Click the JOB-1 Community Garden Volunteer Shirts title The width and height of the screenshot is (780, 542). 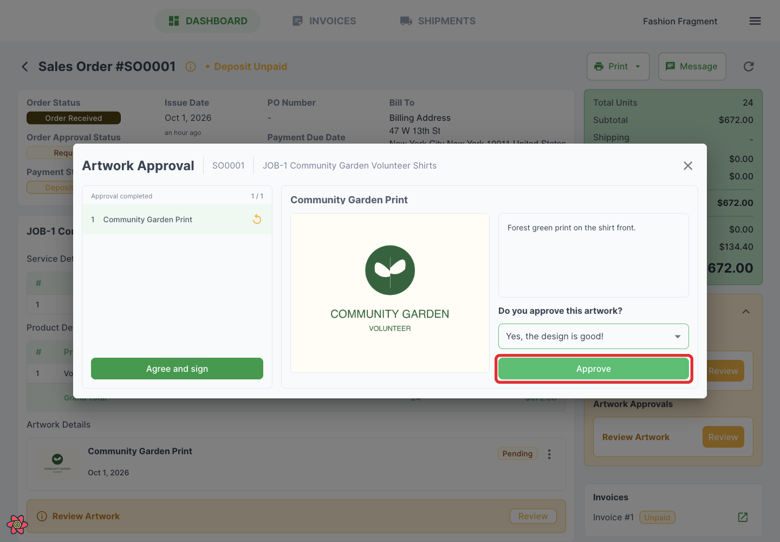(349, 166)
